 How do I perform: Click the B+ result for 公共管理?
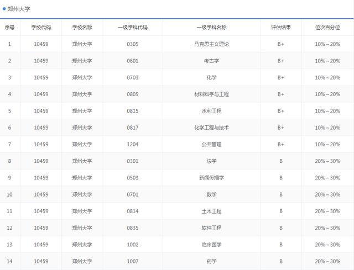[281, 144]
